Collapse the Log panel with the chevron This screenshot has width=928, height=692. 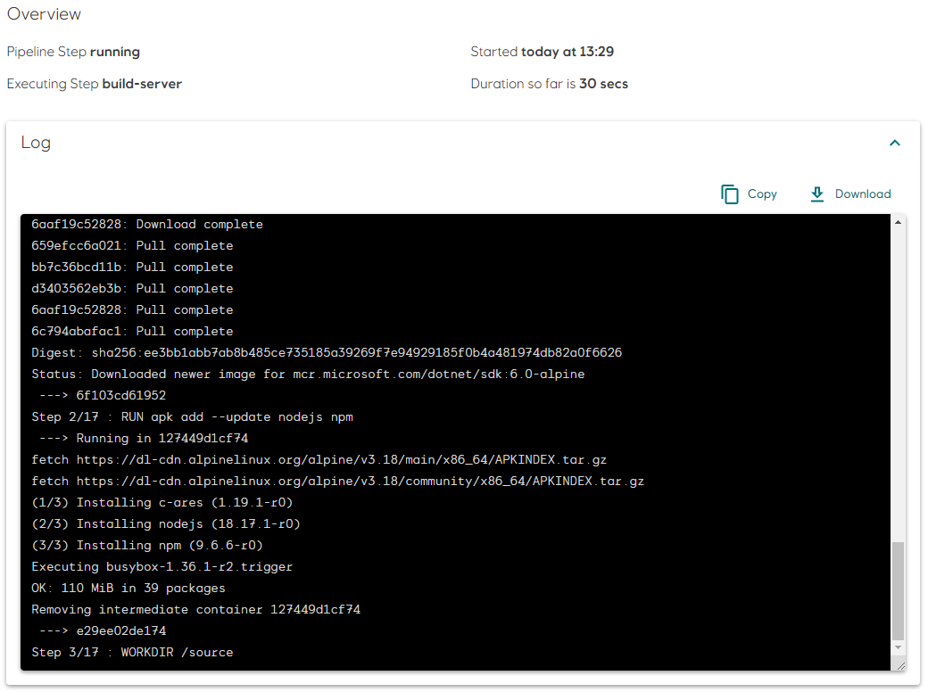(x=895, y=143)
